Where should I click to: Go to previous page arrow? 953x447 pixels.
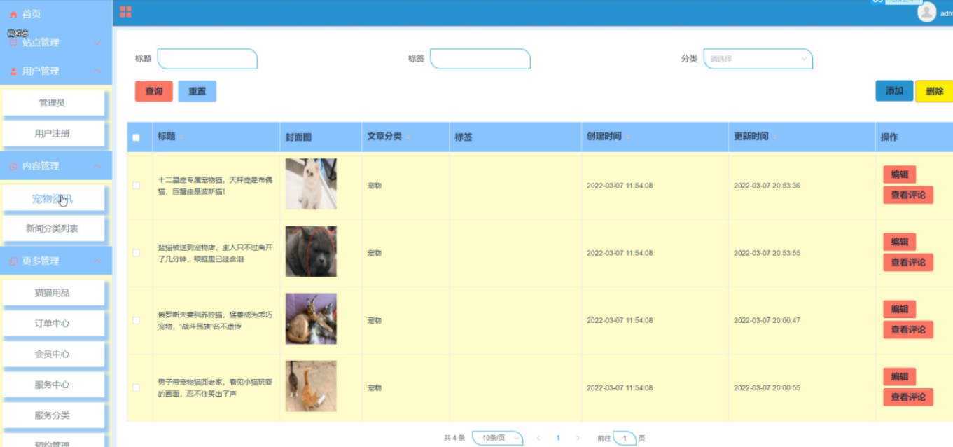click(x=538, y=438)
